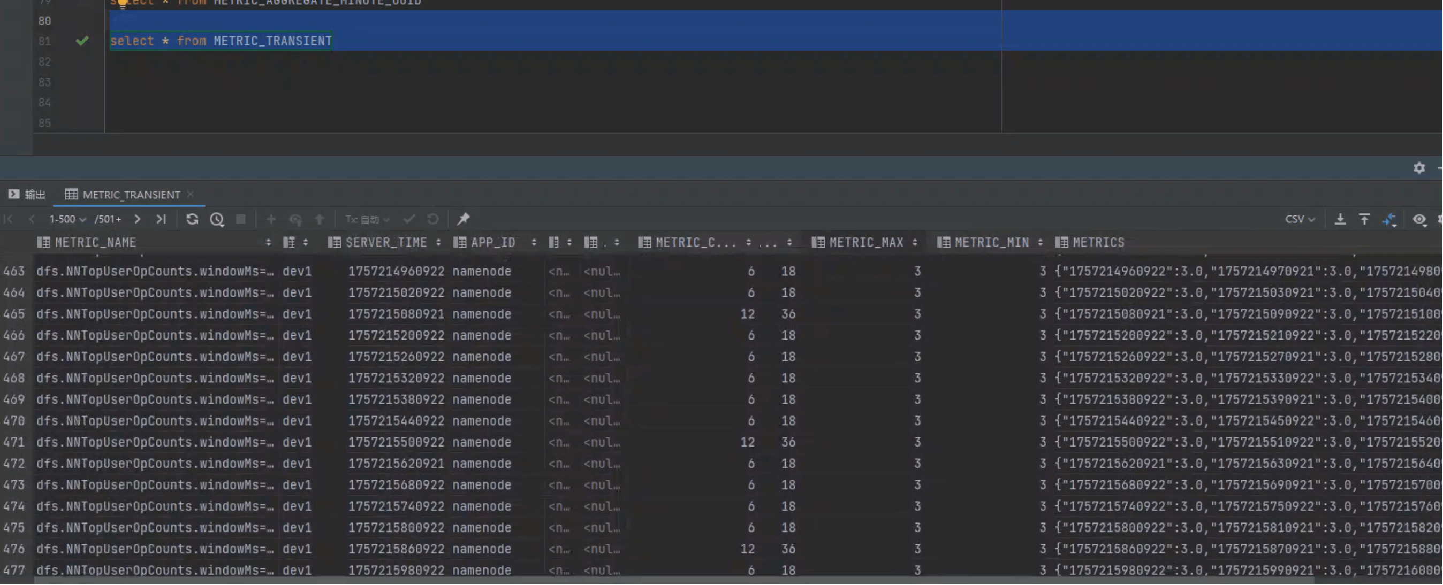Click the METRICS JSON cell in row 464

(x=1248, y=293)
